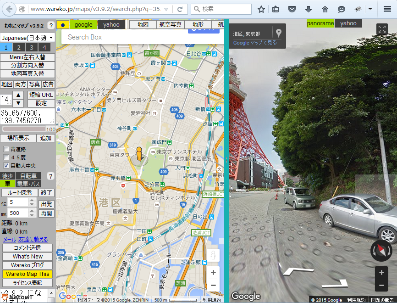
Task: Switch to the google map tab
Action: [83, 25]
